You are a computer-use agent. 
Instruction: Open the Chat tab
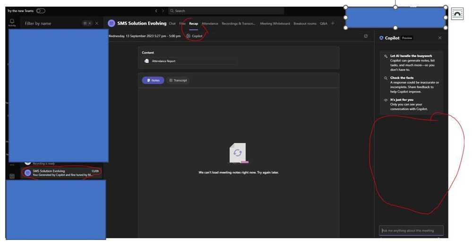pos(172,24)
